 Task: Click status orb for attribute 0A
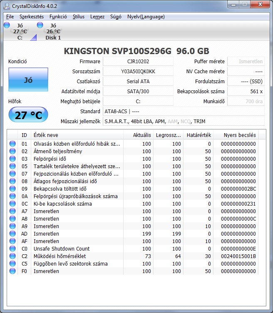click(12, 196)
